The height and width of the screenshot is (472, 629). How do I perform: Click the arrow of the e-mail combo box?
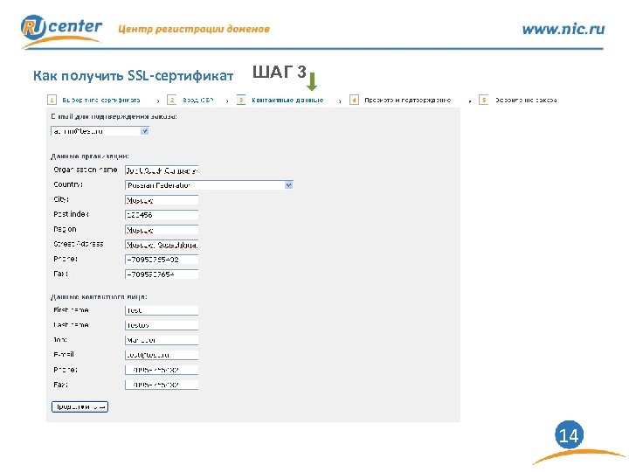coord(144,131)
